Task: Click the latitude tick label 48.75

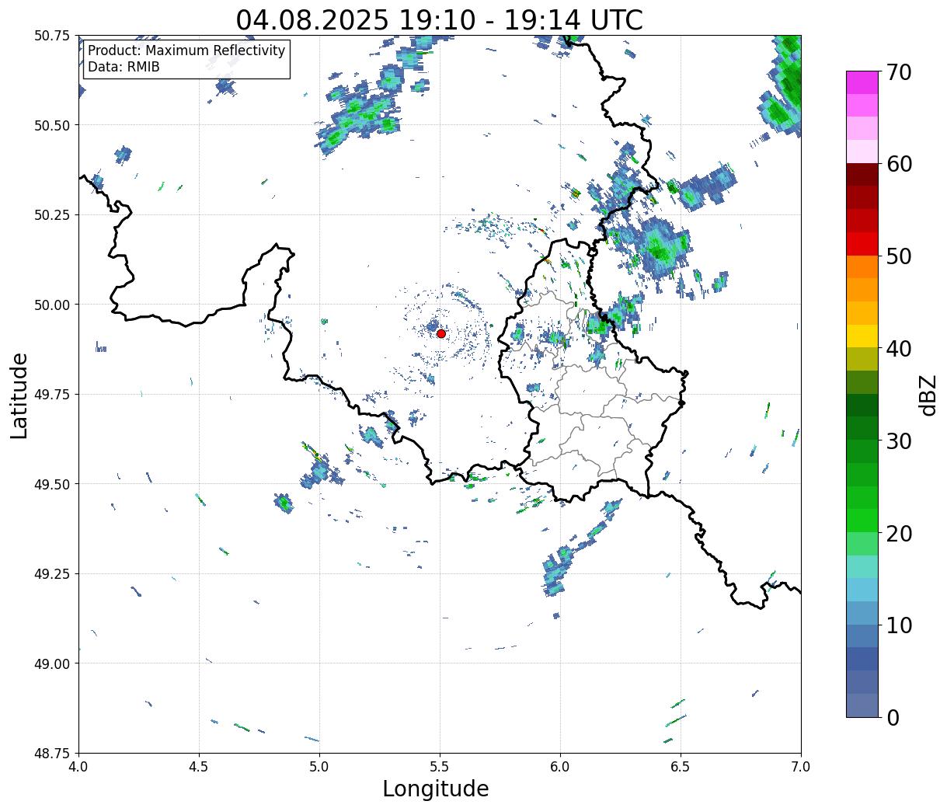Action: coord(52,754)
